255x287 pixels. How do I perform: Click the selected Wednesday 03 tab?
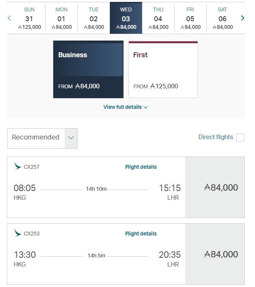126,18
